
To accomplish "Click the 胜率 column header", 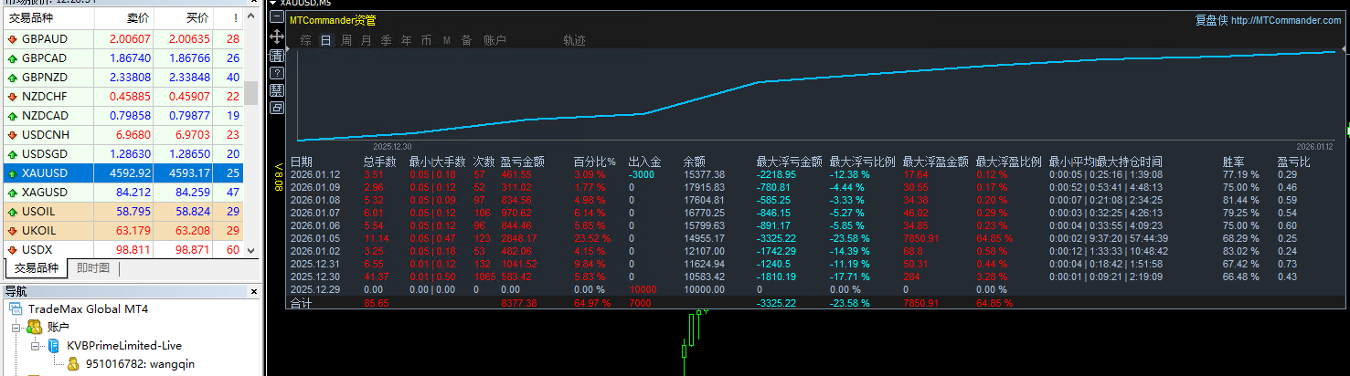I will click(x=1234, y=162).
